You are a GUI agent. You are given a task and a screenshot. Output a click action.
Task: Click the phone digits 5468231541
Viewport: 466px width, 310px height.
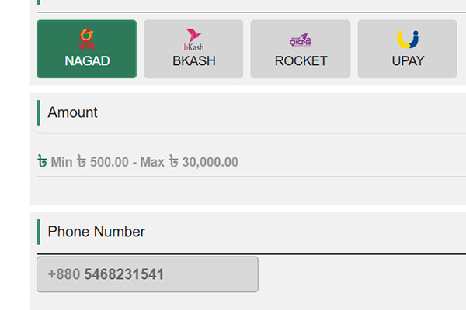[124, 274]
